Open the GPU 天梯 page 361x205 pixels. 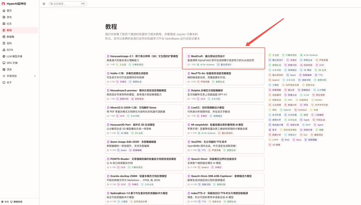pyautogui.click(x=12, y=63)
